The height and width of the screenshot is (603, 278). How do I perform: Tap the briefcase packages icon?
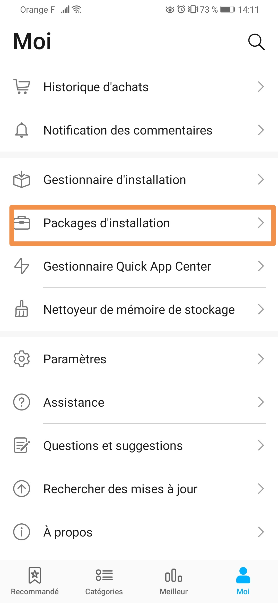[22, 223]
